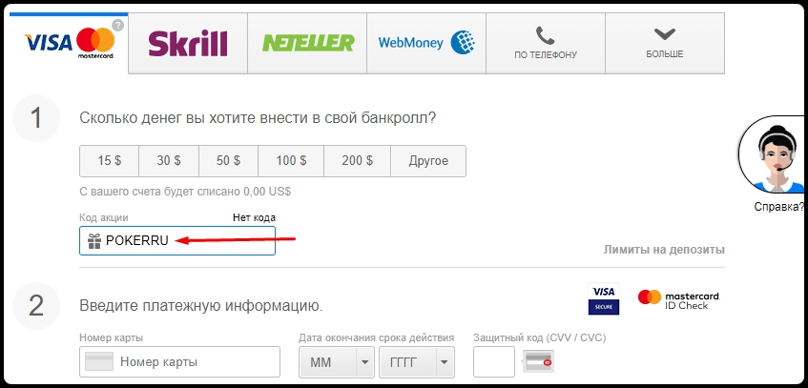Open the ГГГГ expiry year dropdown
The height and width of the screenshot is (388, 808).
click(x=417, y=362)
